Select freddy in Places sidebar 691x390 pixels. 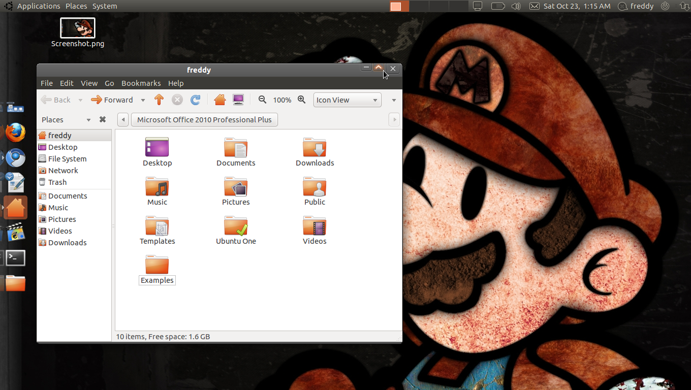(x=74, y=136)
